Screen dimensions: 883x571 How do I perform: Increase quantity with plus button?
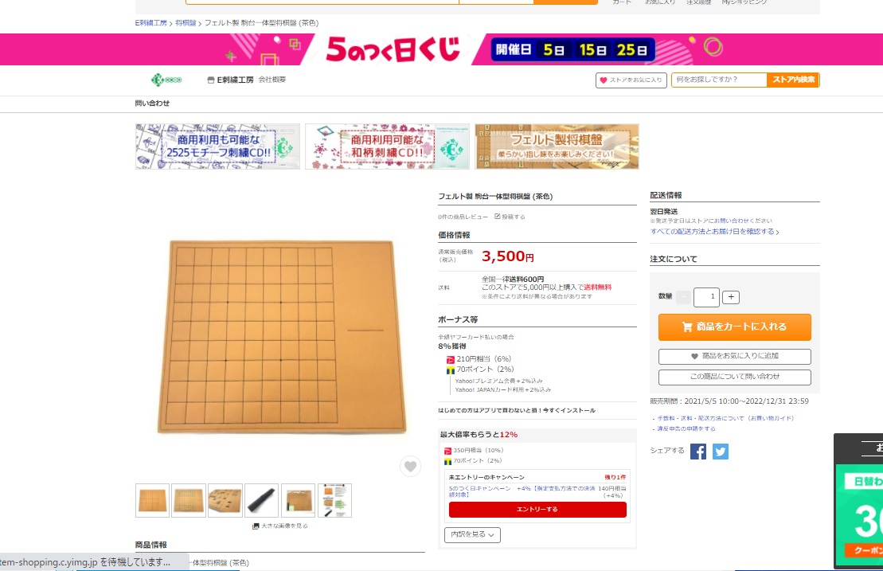[730, 297]
